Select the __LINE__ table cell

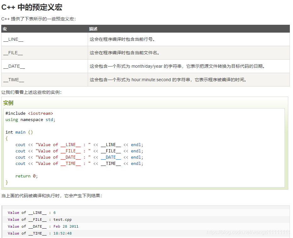pos(44,39)
